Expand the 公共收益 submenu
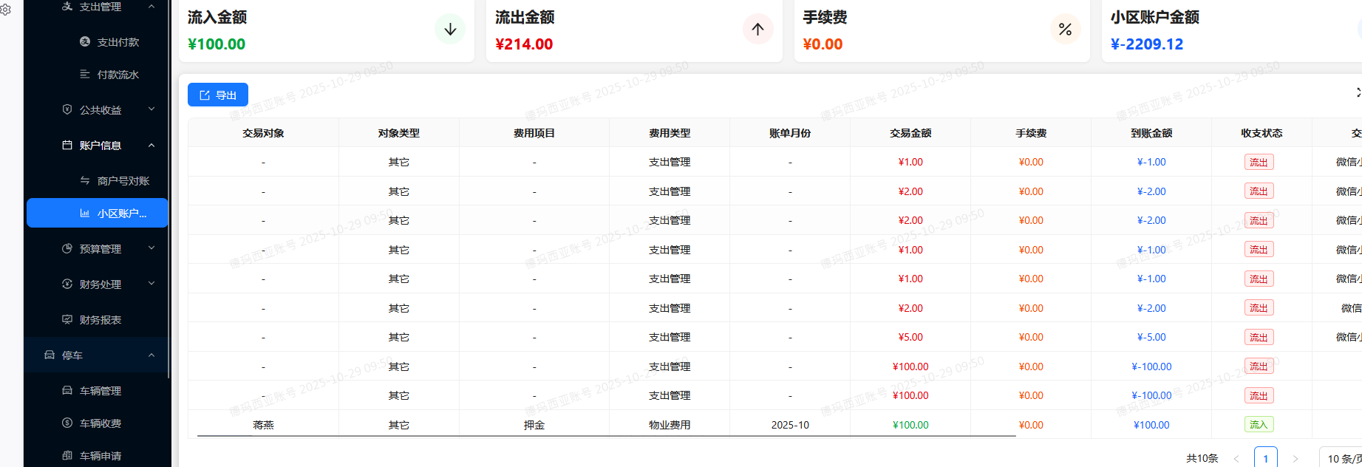The image size is (1362, 467). click(x=151, y=110)
